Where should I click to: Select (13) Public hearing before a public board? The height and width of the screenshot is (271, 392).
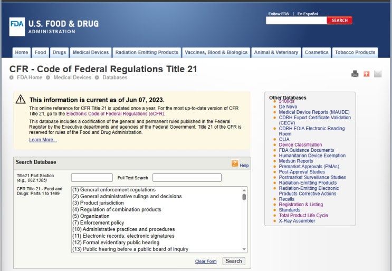pyautogui.click(x=157, y=249)
